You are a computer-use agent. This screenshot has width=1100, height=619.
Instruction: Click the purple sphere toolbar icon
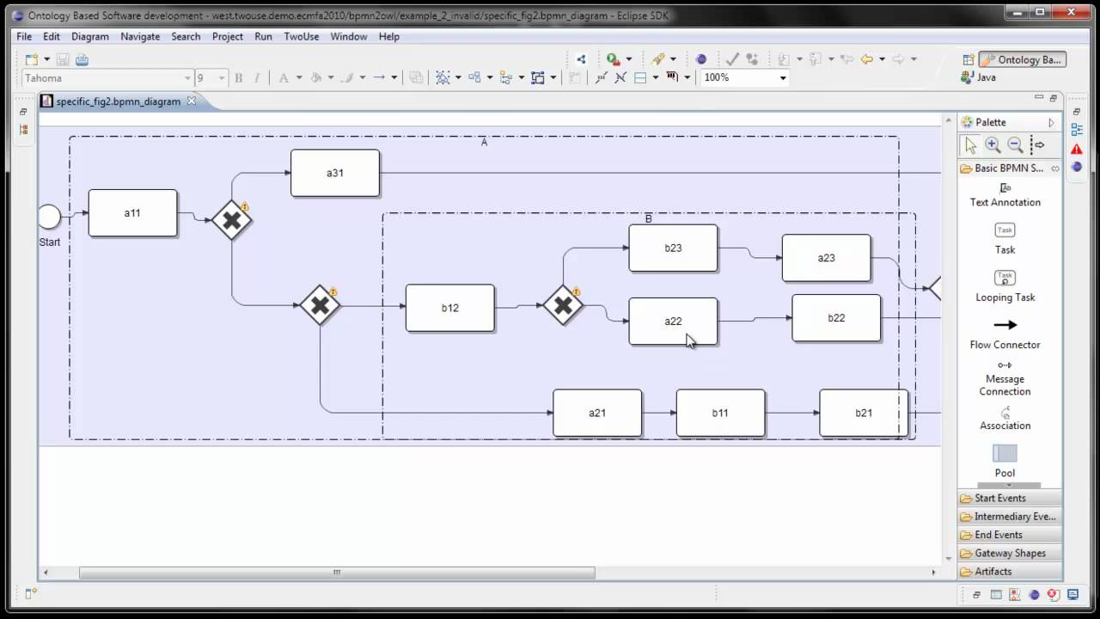(x=701, y=59)
